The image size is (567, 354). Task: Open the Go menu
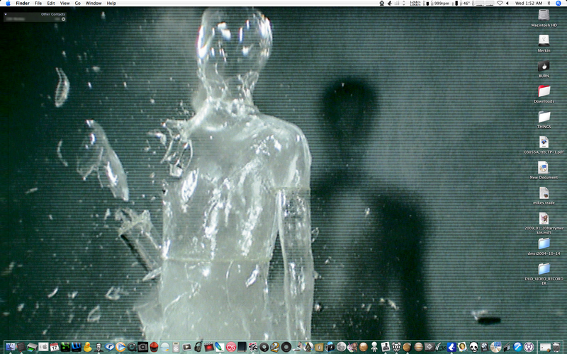pyautogui.click(x=77, y=4)
